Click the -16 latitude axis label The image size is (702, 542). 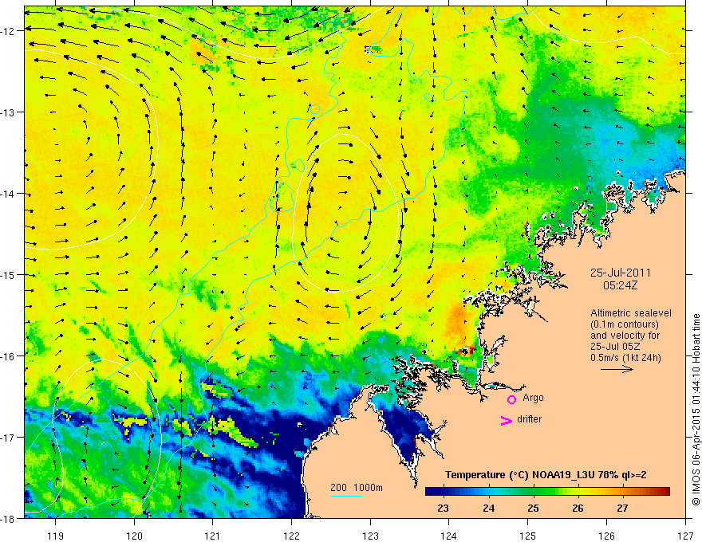9,356
